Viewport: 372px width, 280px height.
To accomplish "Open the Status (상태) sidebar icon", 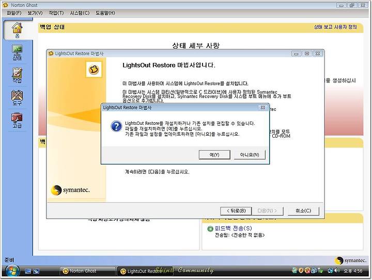I will (17, 53).
